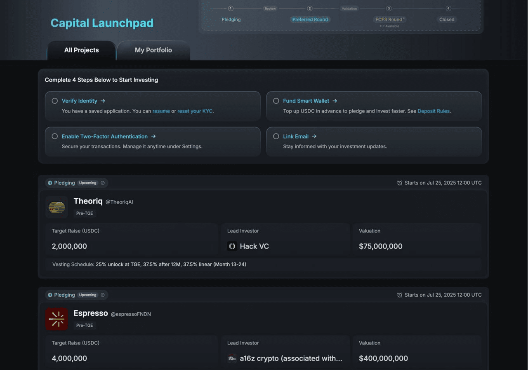Click the reset your KYC link
The image size is (528, 370).
click(x=195, y=111)
